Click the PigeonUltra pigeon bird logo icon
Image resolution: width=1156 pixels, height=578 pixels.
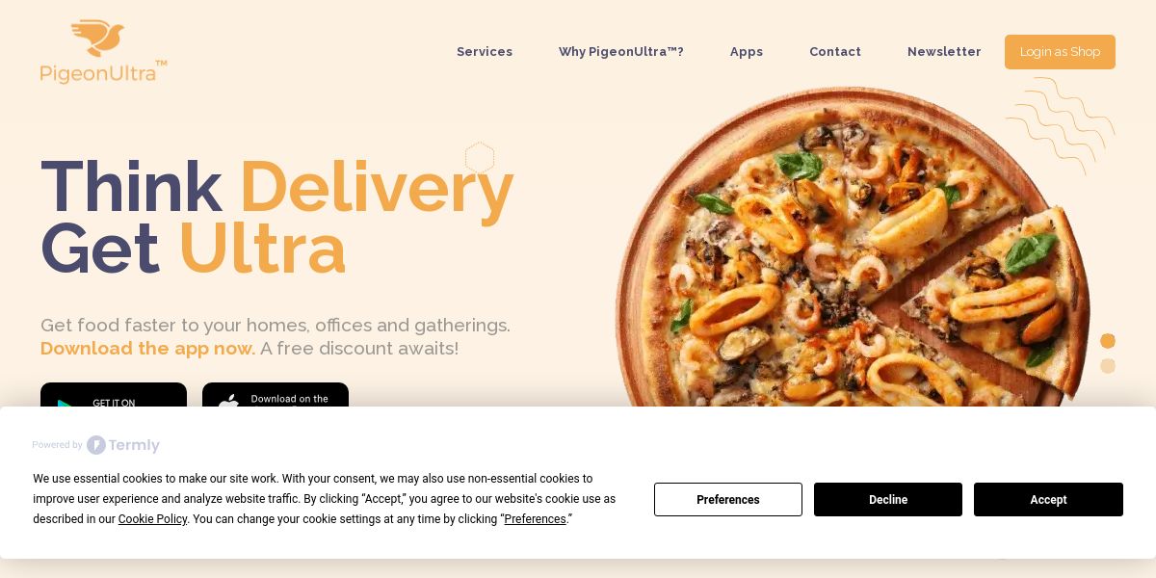click(x=97, y=39)
